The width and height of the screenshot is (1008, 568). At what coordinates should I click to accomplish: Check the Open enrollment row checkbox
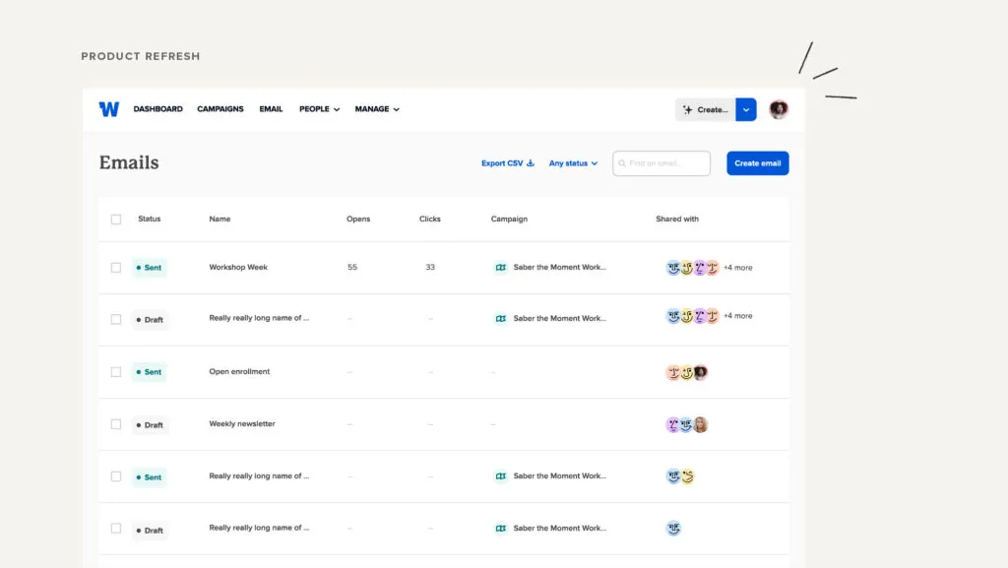116,372
